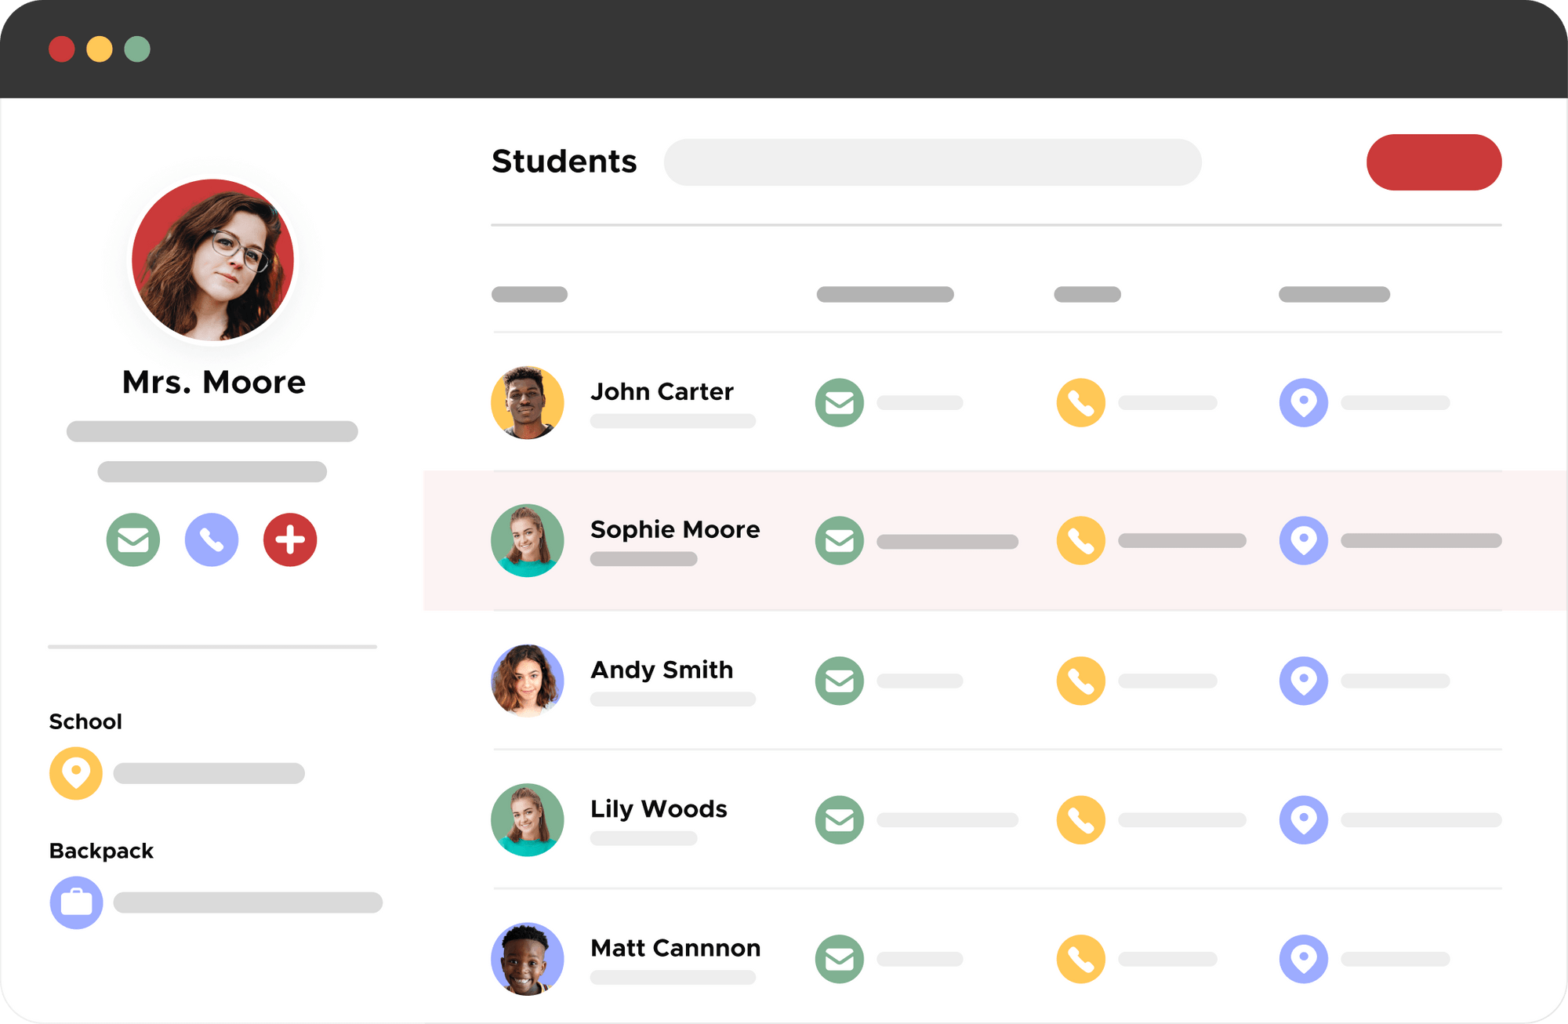This screenshot has height=1024, width=1568.
Task: Click the phone icon under Mrs. Moore
Action: (x=211, y=539)
